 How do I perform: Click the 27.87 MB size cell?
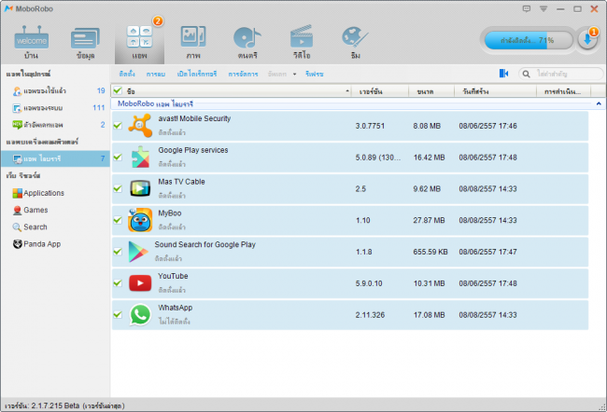pyautogui.click(x=429, y=220)
